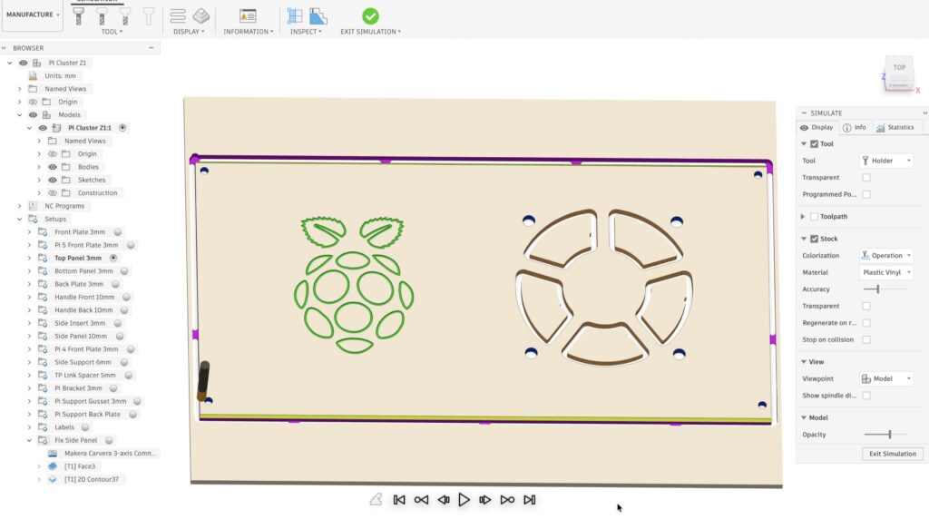Click the Exit Simulation button
The width and height of the screenshot is (929, 519).
(893, 454)
